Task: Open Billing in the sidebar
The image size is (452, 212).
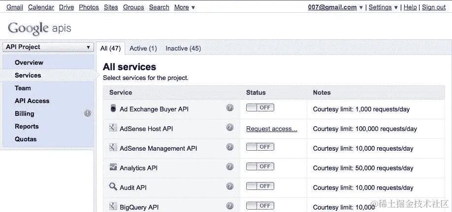Action: pos(25,114)
